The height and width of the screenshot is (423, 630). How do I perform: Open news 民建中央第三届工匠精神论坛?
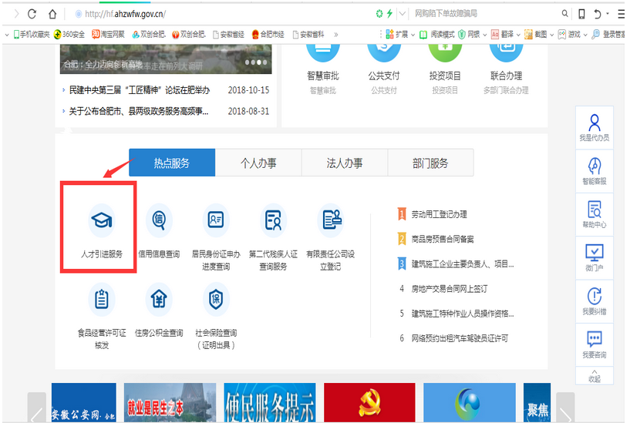click(140, 90)
